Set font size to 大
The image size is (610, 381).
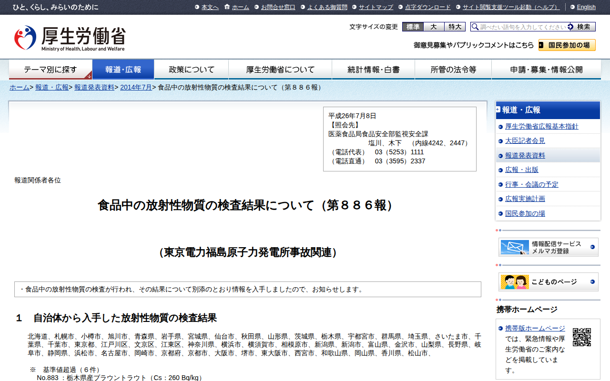(434, 27)
